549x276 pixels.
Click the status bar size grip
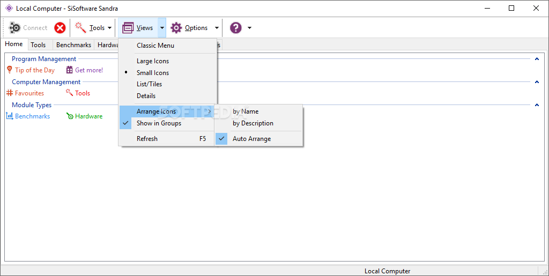point(545,272)
